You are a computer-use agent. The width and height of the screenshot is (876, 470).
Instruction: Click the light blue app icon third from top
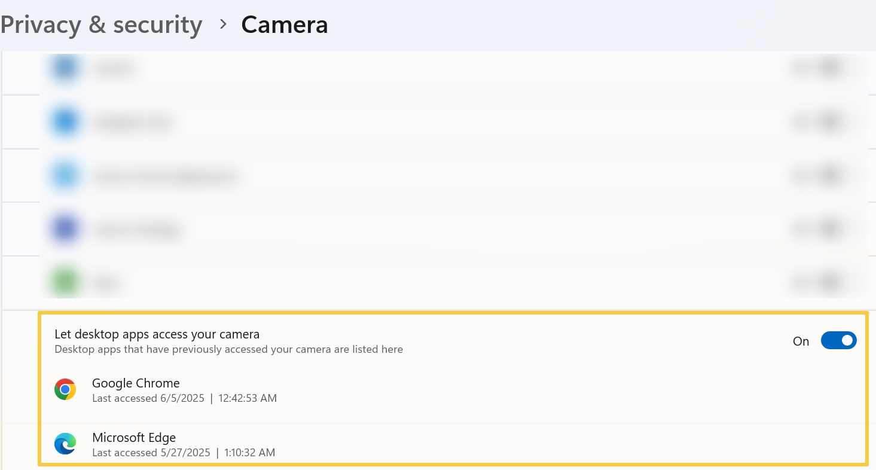[65, 175]
